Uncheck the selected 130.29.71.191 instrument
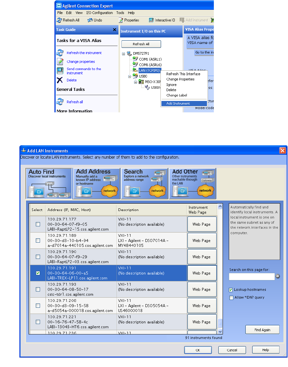This screenshot has height=367, width=288. (x=38, y=273)
